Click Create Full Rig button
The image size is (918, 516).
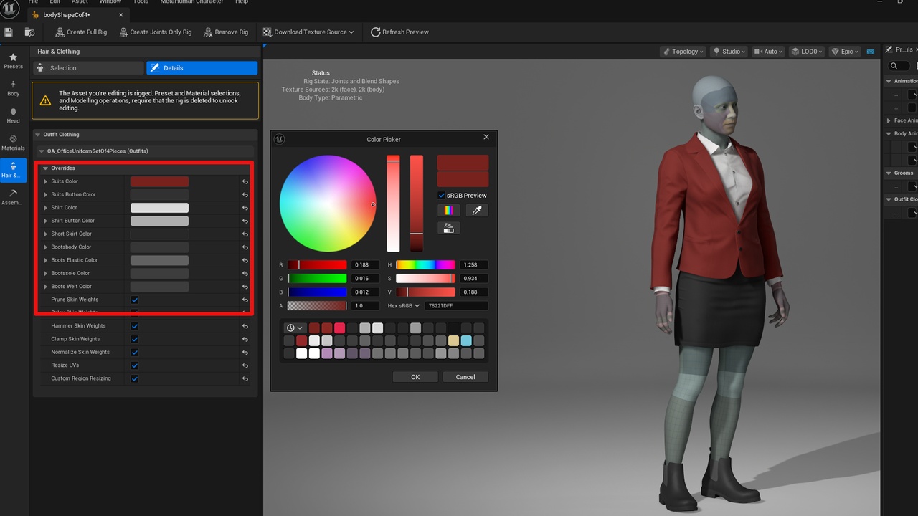coord(81,32)
